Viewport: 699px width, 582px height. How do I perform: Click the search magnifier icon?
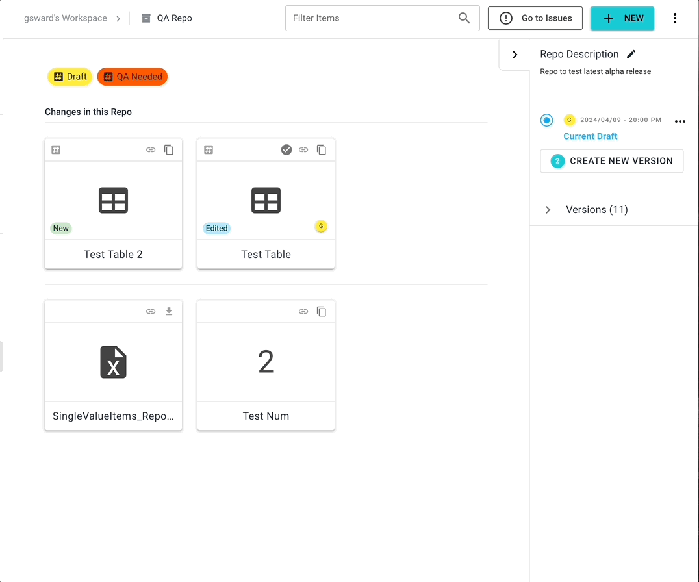tap(464, 18)
